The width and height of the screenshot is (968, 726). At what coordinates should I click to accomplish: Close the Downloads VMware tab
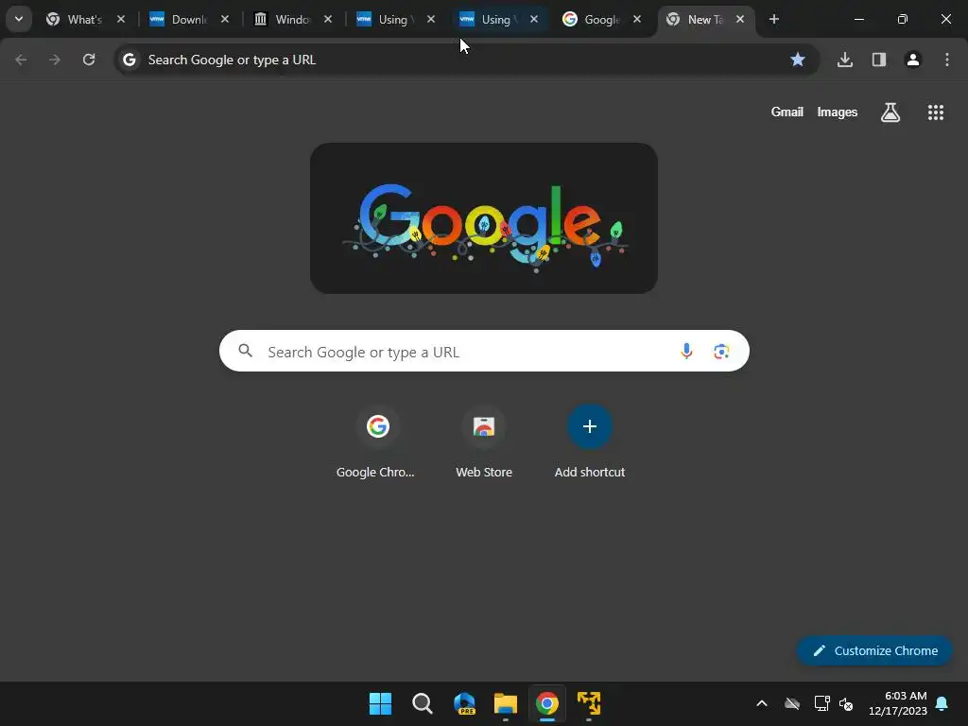click(x=225, y=19)
